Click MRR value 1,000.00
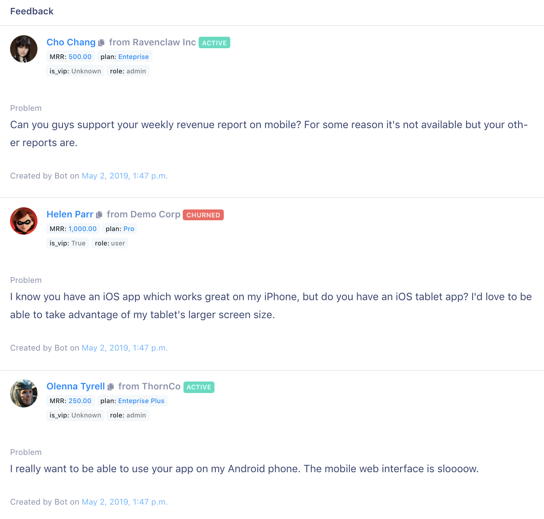The image size is (544, 519). click(82, 229)
